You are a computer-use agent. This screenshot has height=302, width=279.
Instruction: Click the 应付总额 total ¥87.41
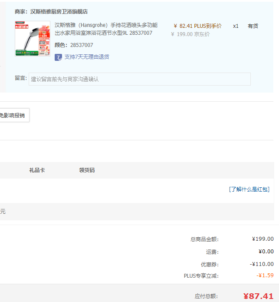pyautogui.click(x=259, y=296)
